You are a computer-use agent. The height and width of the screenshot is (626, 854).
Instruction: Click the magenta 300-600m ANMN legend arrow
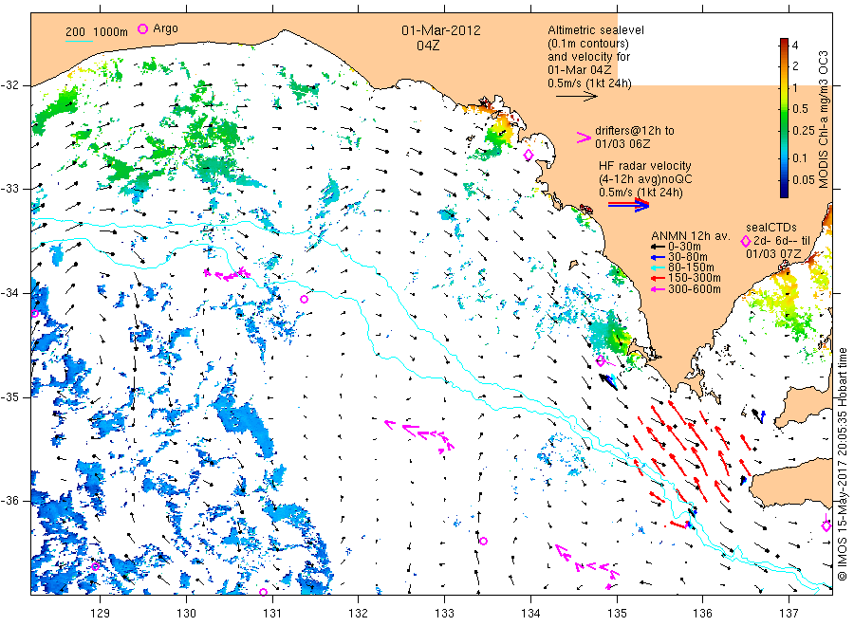point(658,289)
